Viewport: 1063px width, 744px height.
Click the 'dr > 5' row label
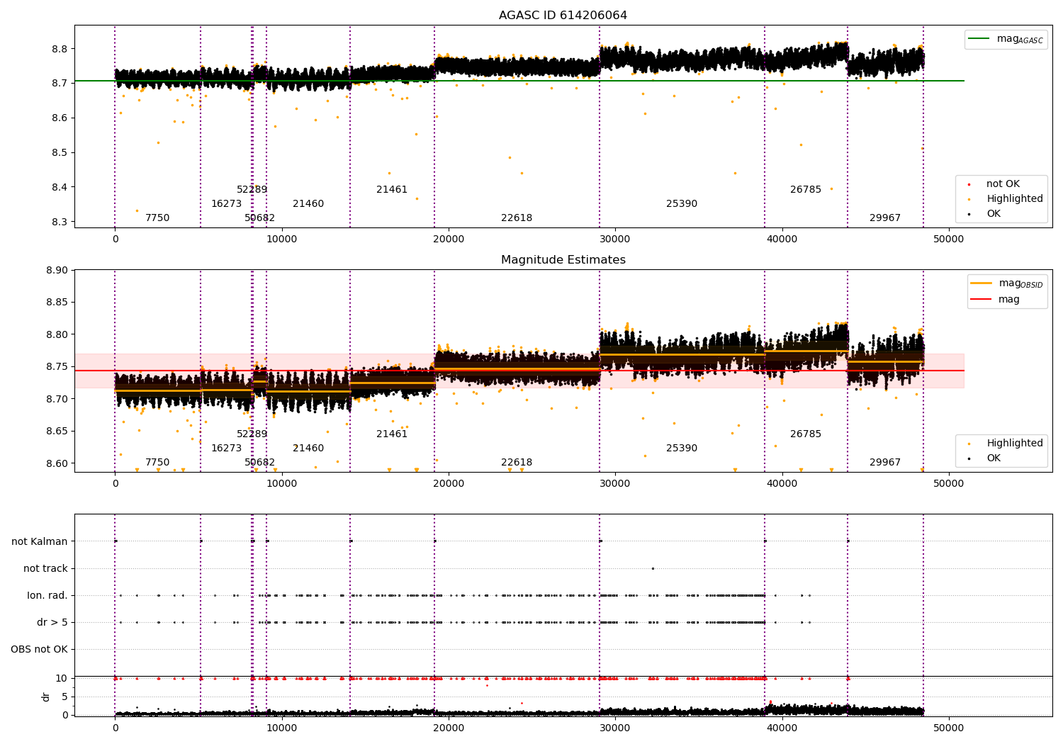tap(52, 622)
